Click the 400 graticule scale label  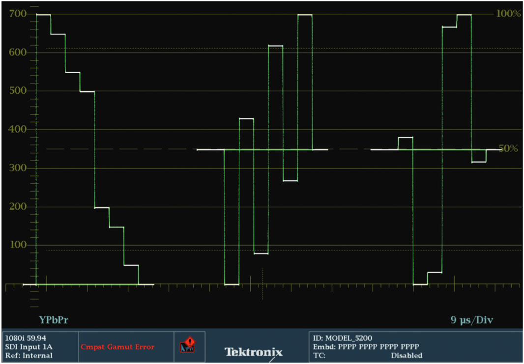(18, 130)
